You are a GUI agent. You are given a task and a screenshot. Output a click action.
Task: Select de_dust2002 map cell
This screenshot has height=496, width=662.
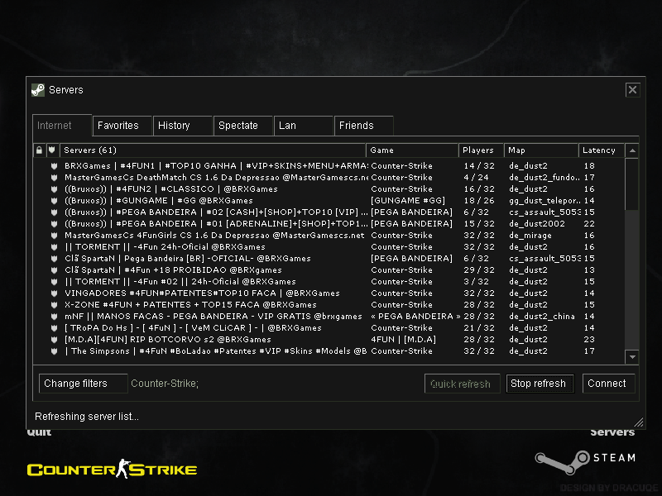pos(536,224)
